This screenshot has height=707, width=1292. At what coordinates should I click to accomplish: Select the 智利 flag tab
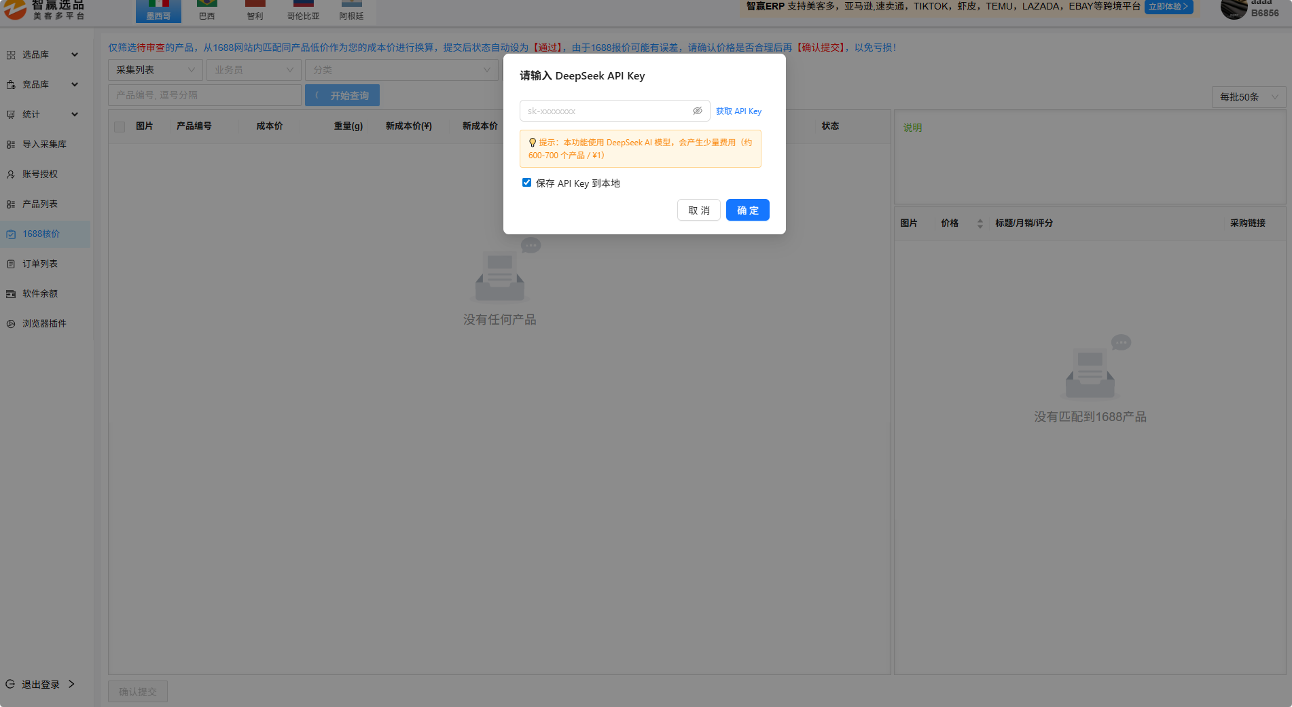(x=255, y=11)
